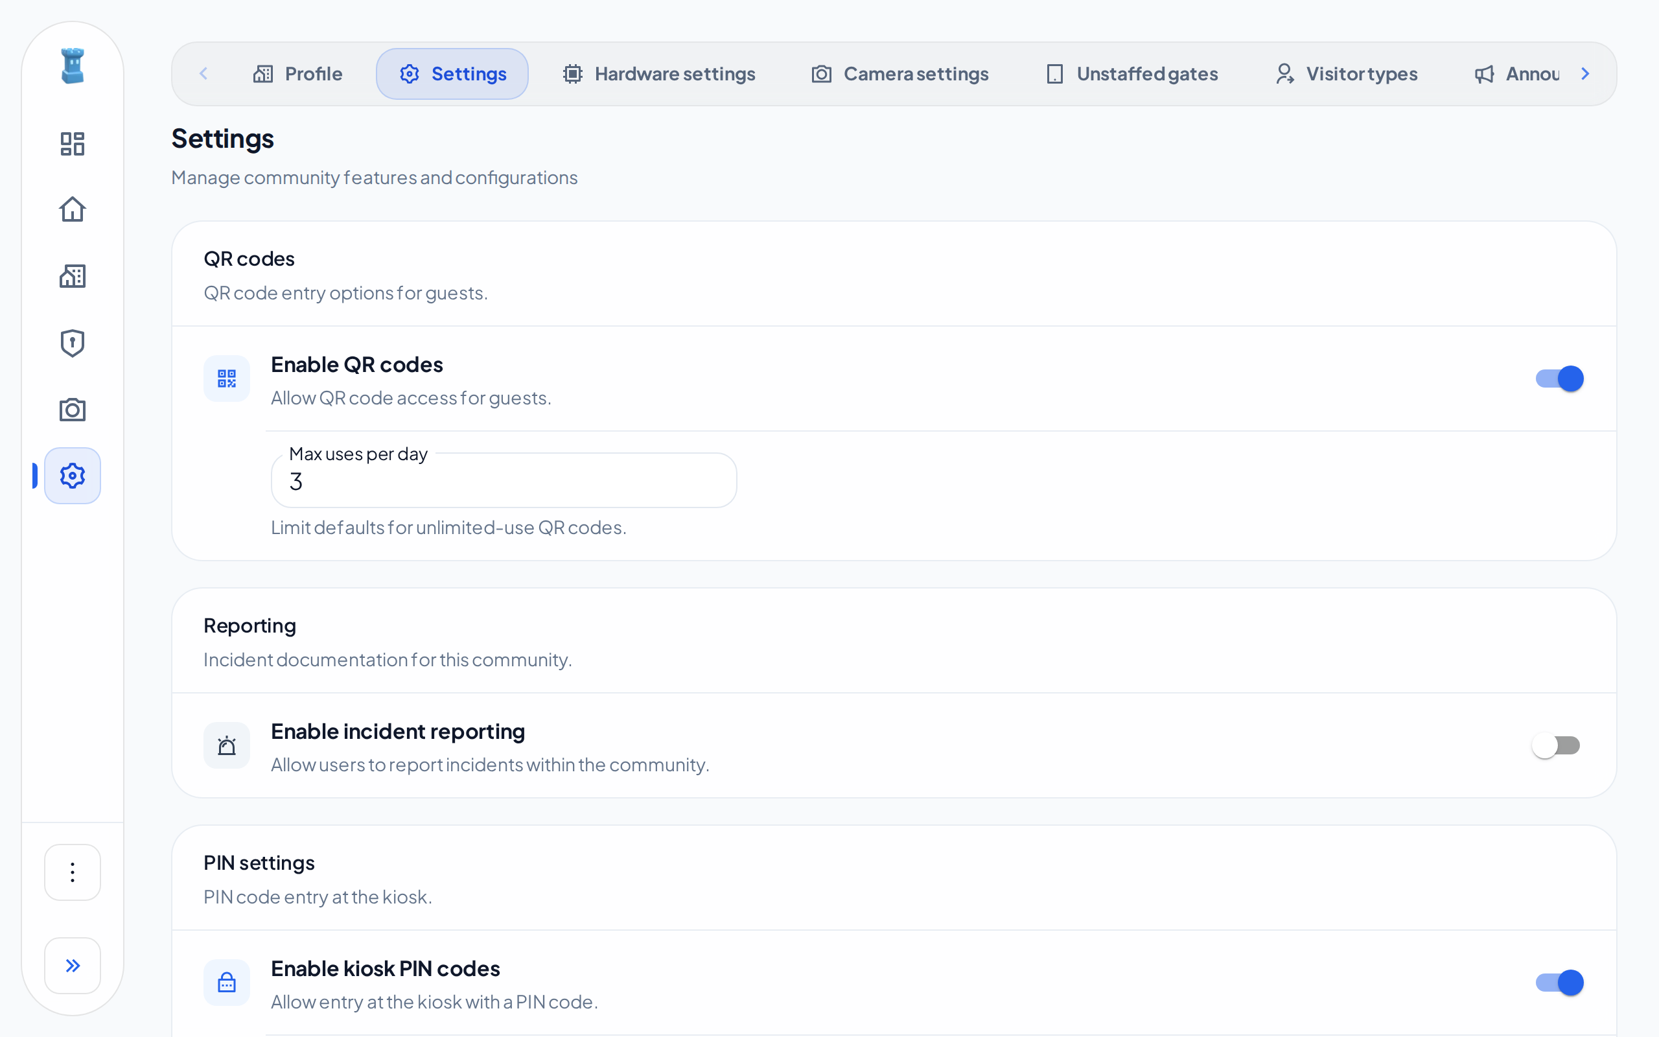1659x1037 pixels.
Task: Switch to the Profile tab
Action: 297,73
